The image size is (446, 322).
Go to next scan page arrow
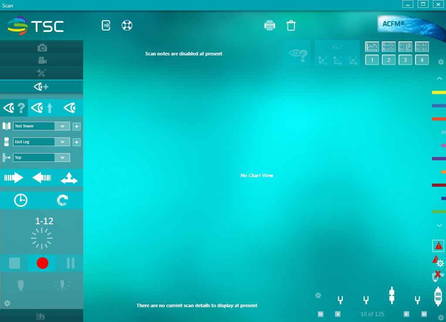point(406,314)
